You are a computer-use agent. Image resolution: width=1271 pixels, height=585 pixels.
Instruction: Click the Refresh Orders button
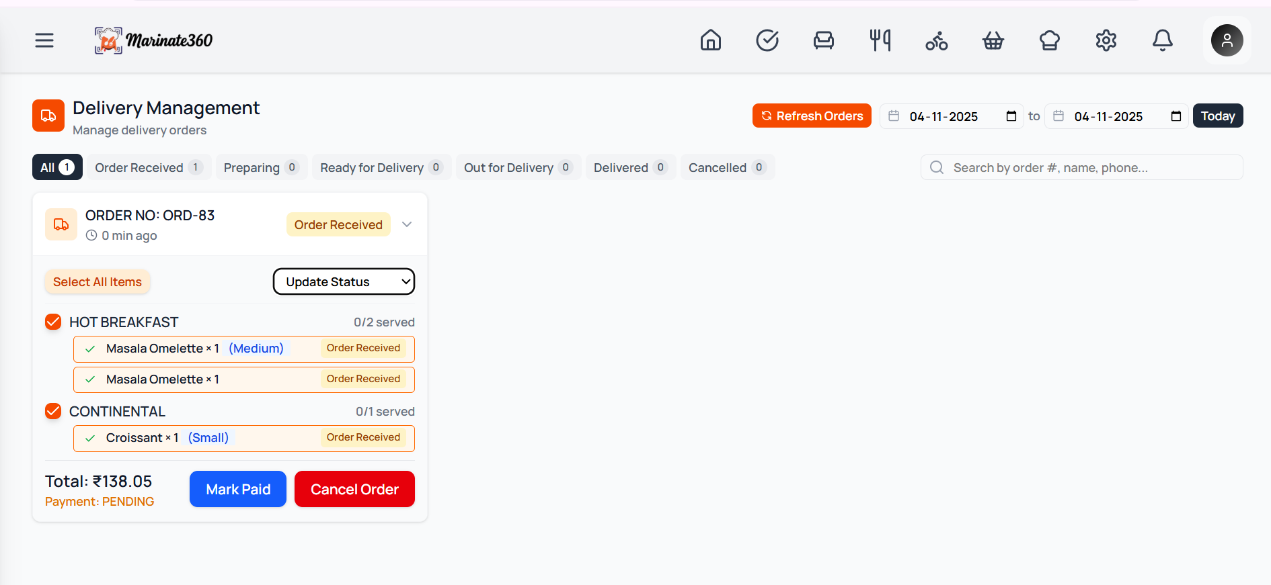812,116
